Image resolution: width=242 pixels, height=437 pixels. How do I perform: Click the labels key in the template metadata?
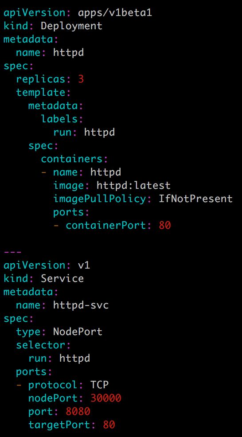click(59, 119)
